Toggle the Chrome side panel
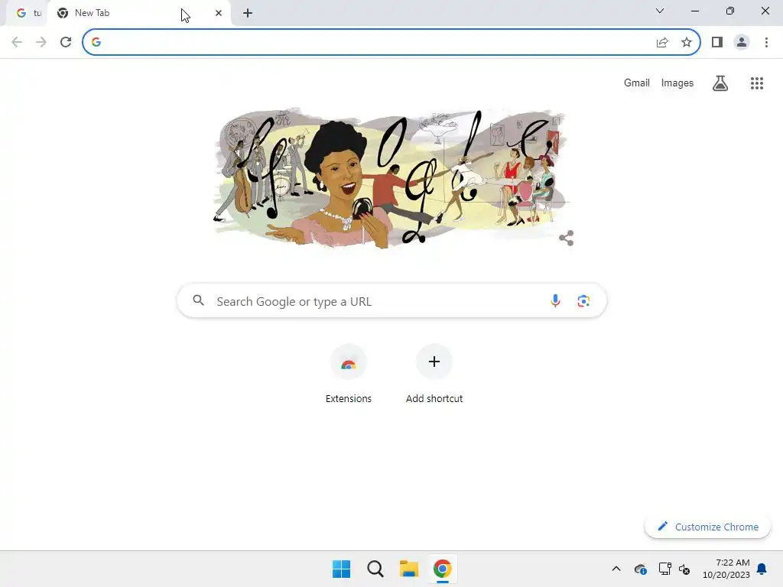The image size is (783, 587). point(717,43)
